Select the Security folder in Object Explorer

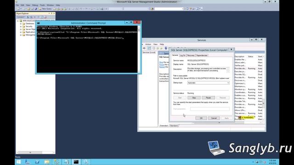[x=29, y=27]
